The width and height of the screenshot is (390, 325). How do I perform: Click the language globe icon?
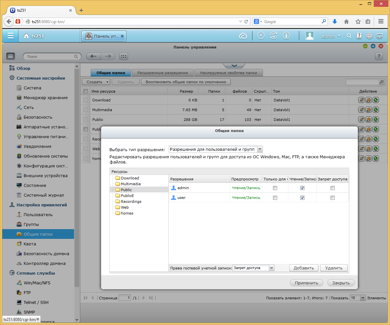click(x=369, y=36)
